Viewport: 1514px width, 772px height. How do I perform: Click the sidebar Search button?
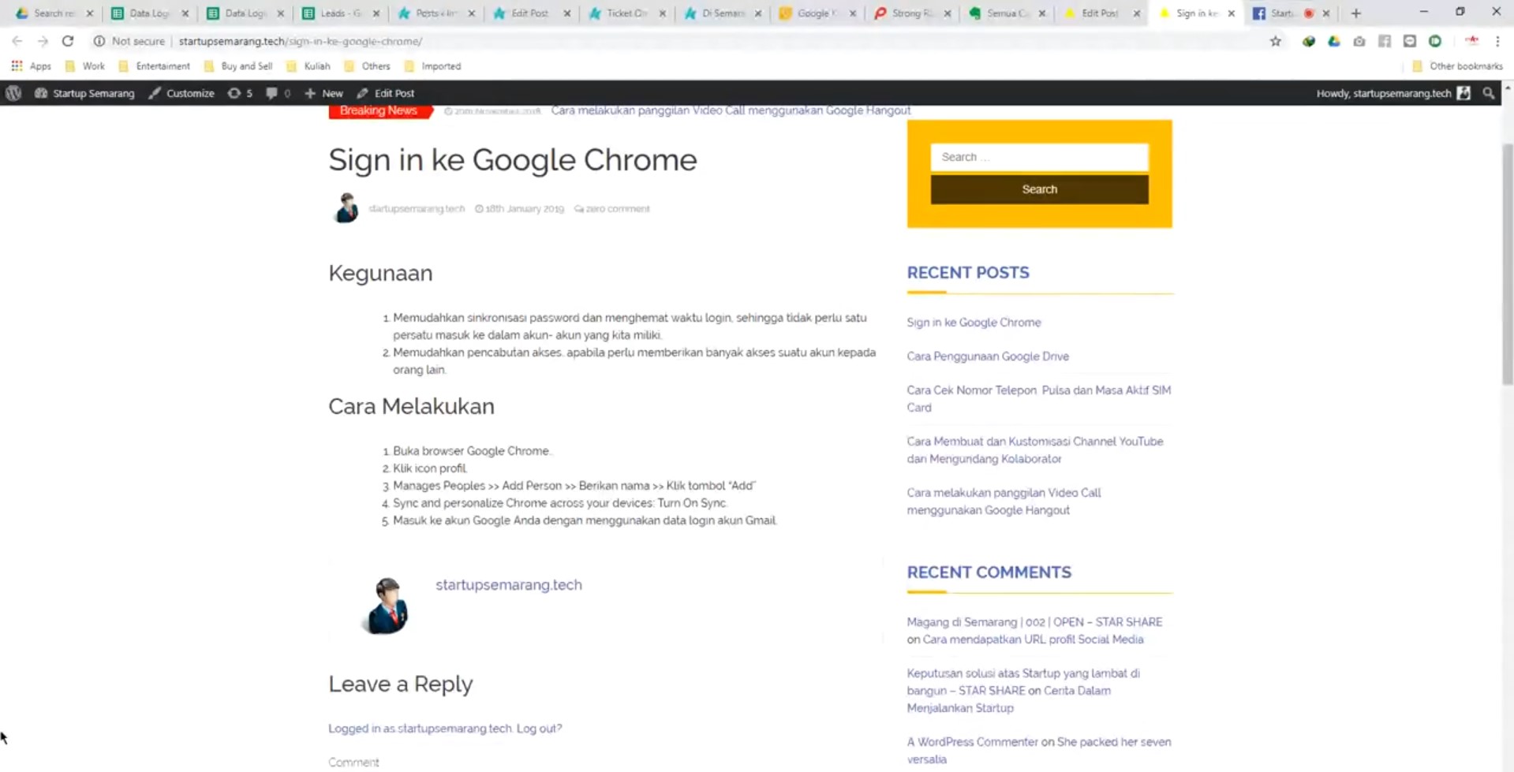coord(1039,189)
